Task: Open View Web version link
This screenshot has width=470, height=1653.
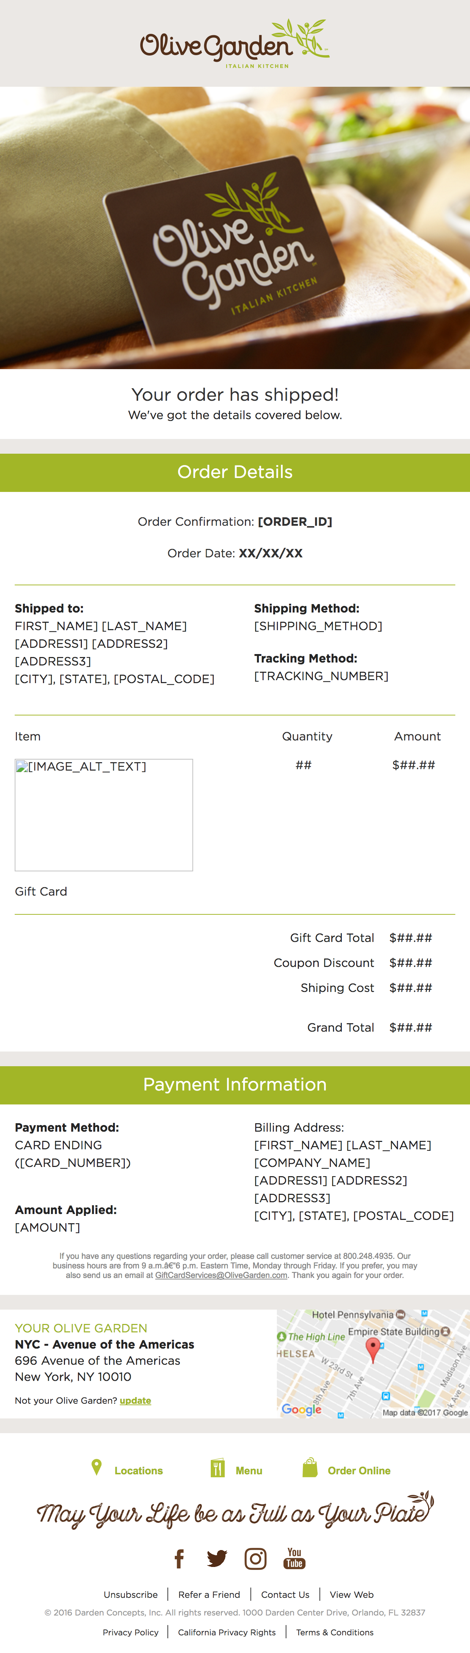Action: coord(351,1594)
